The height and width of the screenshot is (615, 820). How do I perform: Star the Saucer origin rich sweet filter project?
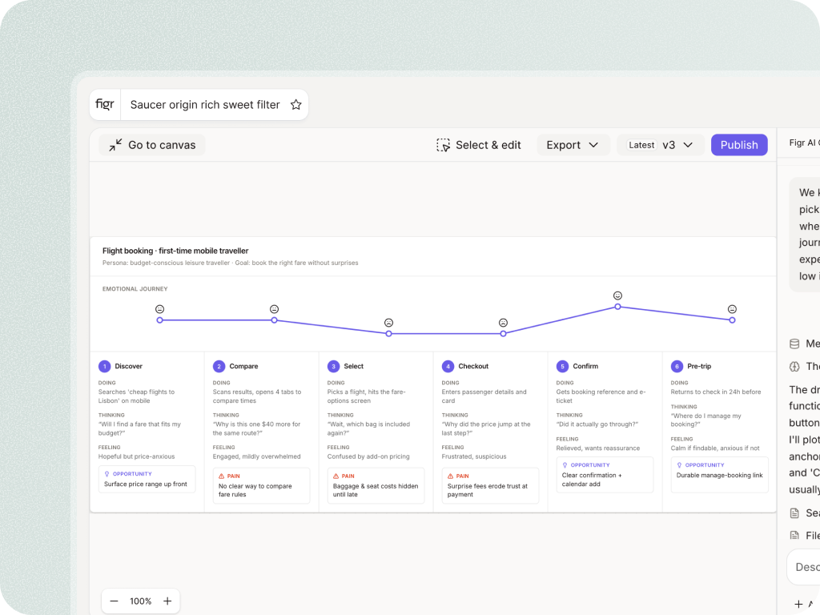click(296, 105)
